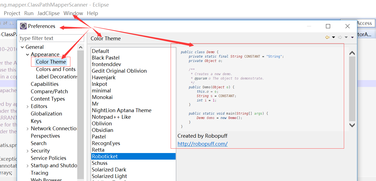Maximize the Preferences dialog

[x=328, y=26]
